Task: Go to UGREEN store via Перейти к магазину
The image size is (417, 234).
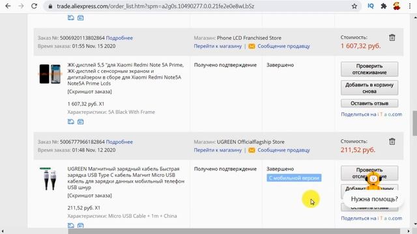Action: click(218, 150)
